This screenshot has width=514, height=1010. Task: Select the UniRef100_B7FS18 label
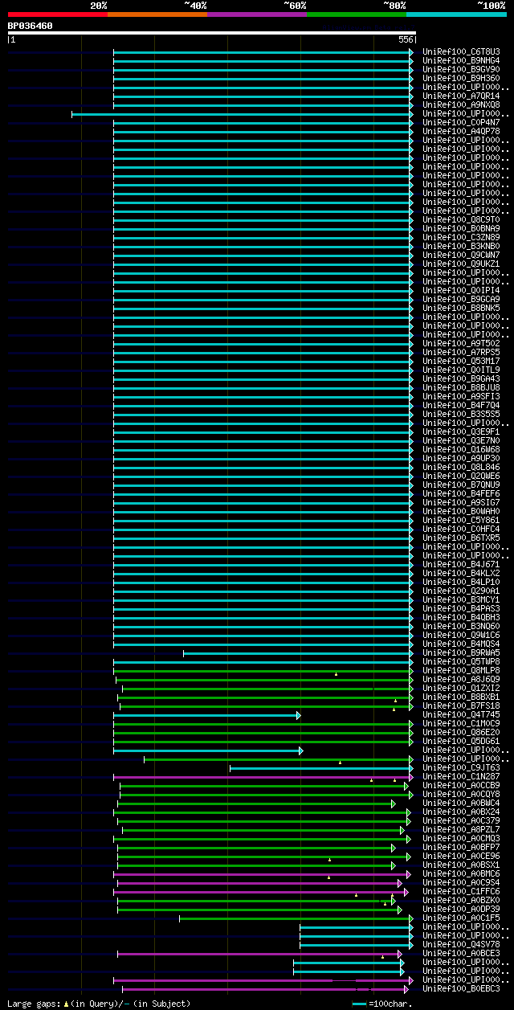point(461,705)
